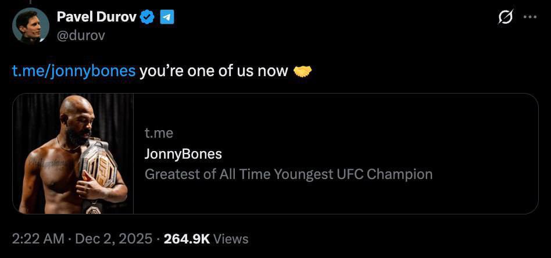Viewport: 551px width, 258px height.
Task: Click the "Views" label
Action: (231, 239)
